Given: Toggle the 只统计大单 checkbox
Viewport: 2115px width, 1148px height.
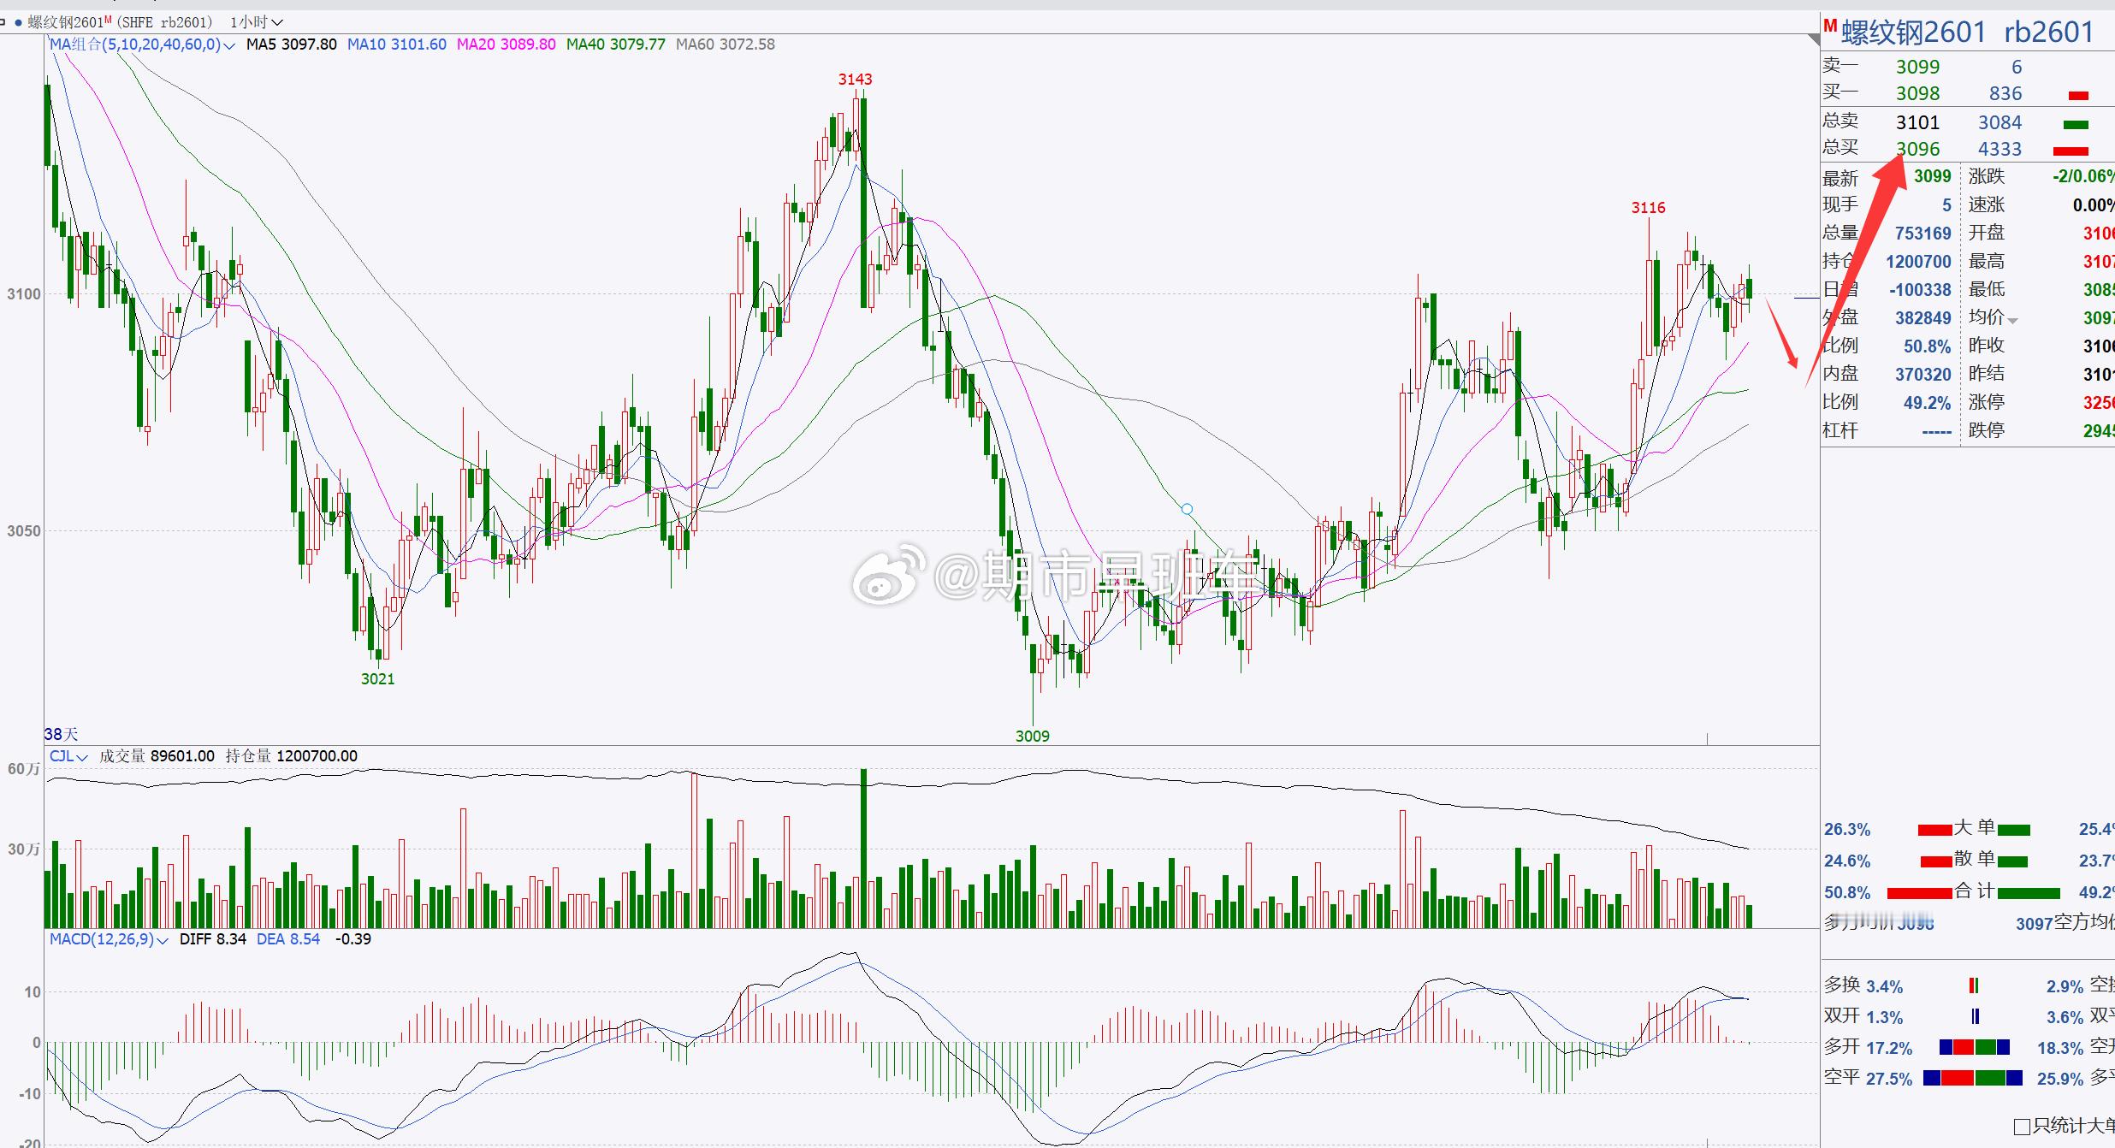Looking at the screenshot, I should pos(2022,1126).
